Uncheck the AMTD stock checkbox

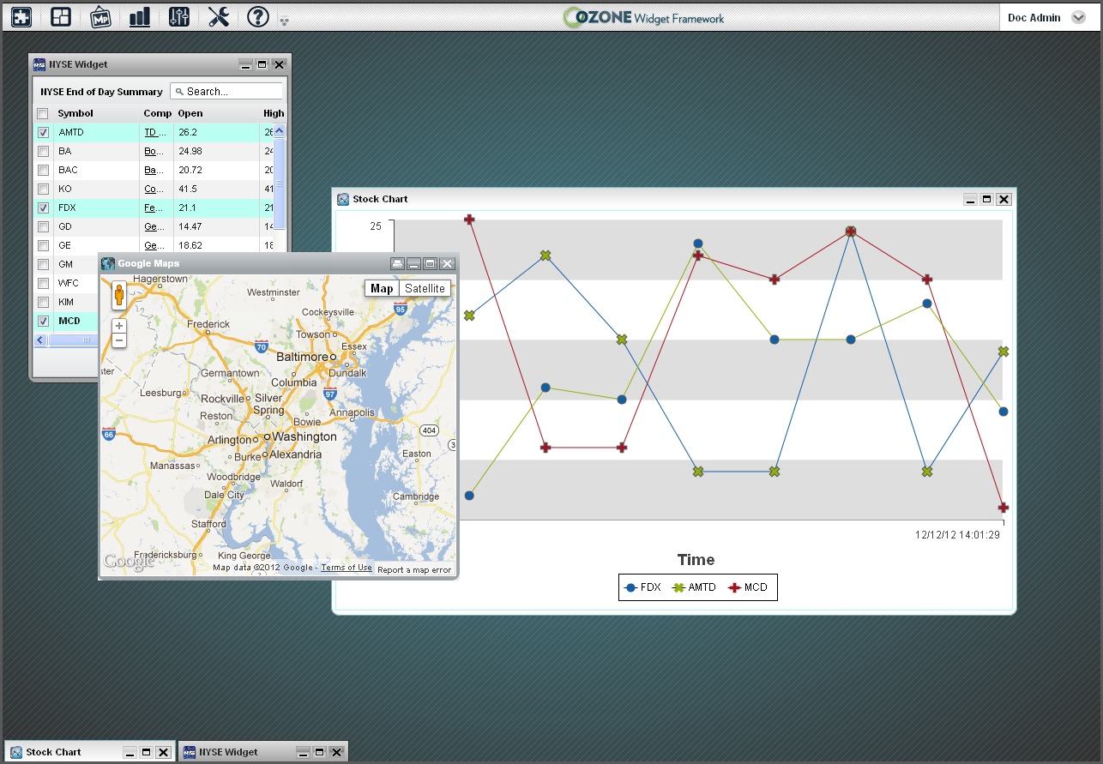pos(43,133)
